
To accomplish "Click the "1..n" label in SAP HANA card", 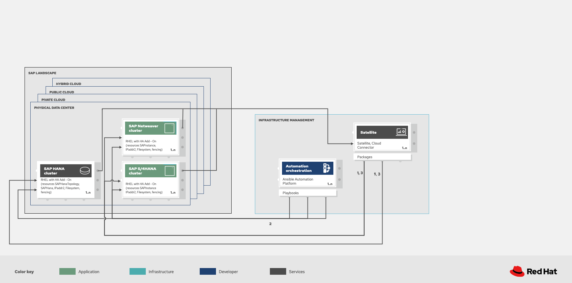I will click(x=88, y=193).
